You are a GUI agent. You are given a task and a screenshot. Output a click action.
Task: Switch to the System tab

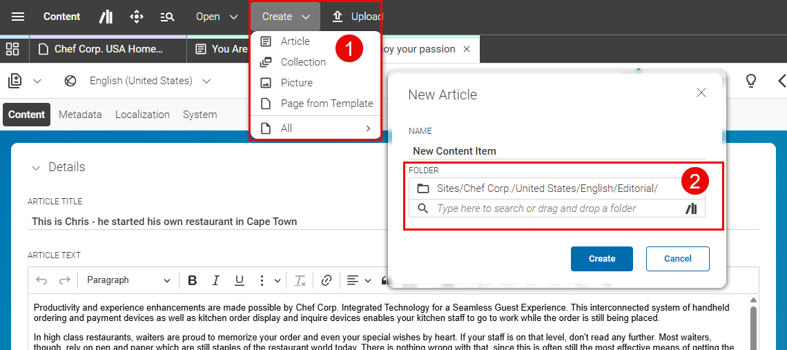pos(200,115)
